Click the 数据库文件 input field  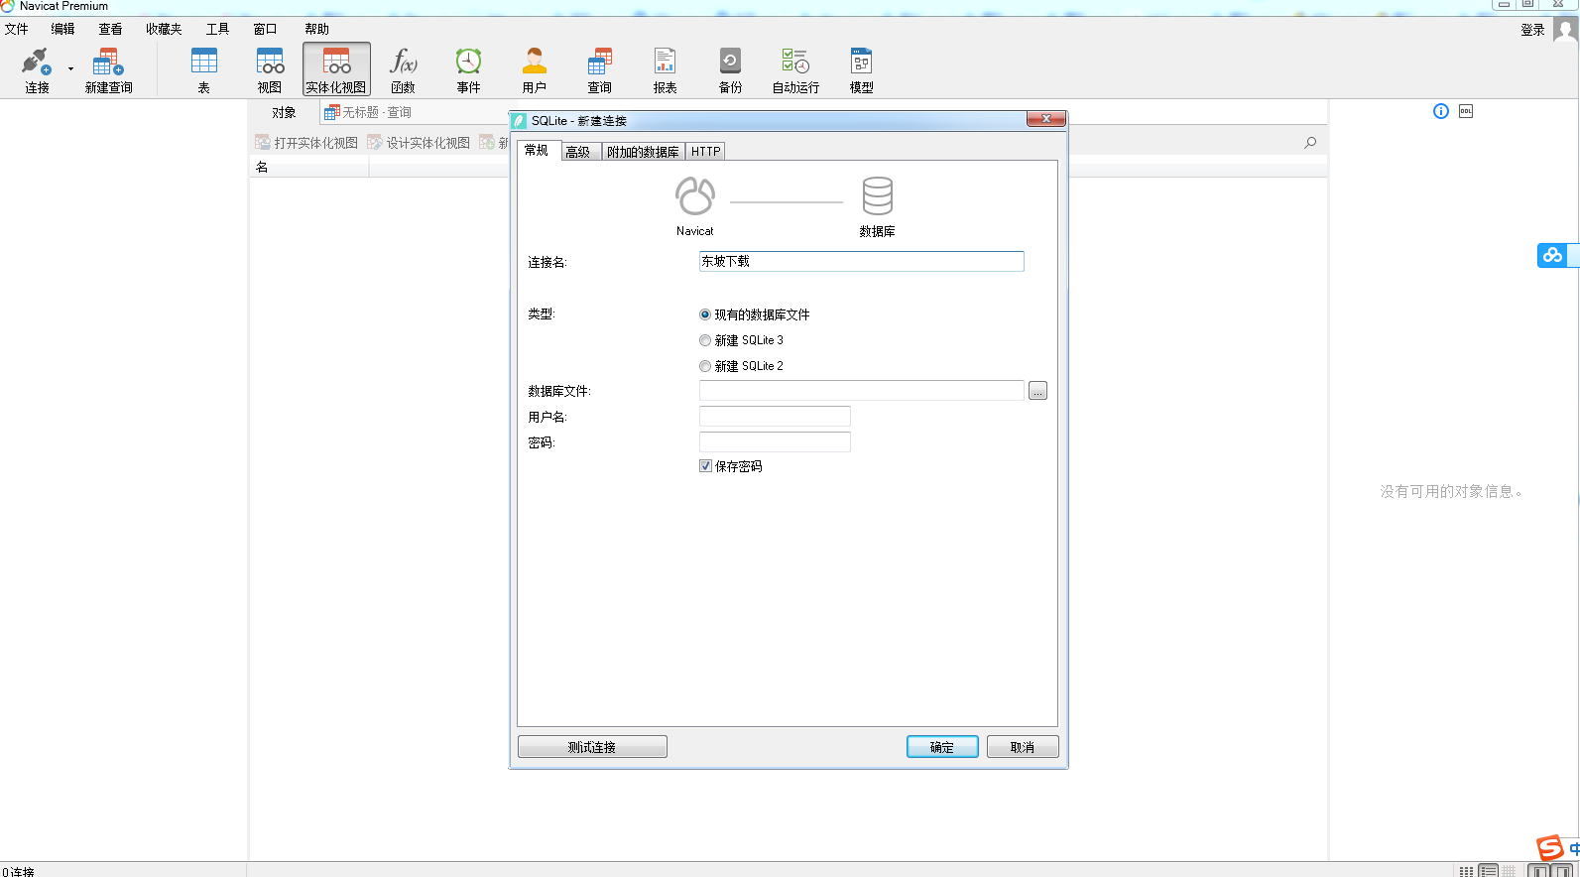861,391
